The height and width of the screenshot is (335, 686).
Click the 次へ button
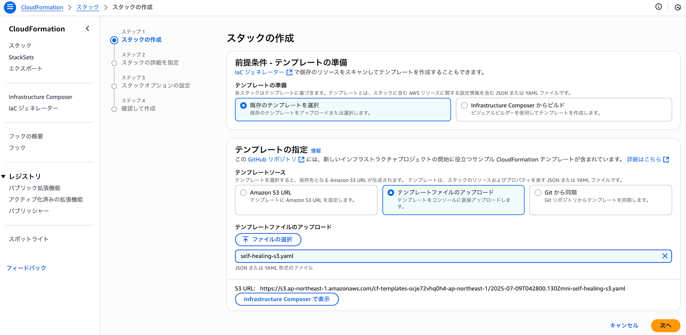[666, 325]
